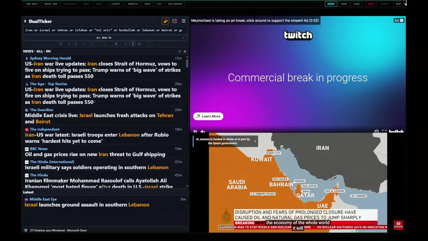The width and height of the screenshot is (428, 241).
Task: Choose FIT in the top toolbar
Action: [x=159, y=4]
